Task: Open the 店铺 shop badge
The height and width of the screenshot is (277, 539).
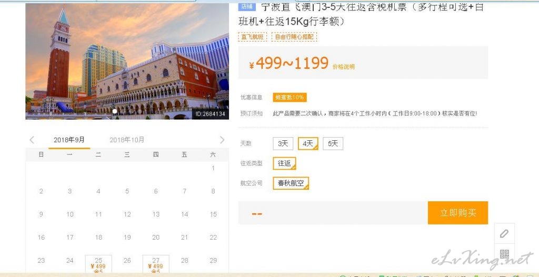Action: 247,6
